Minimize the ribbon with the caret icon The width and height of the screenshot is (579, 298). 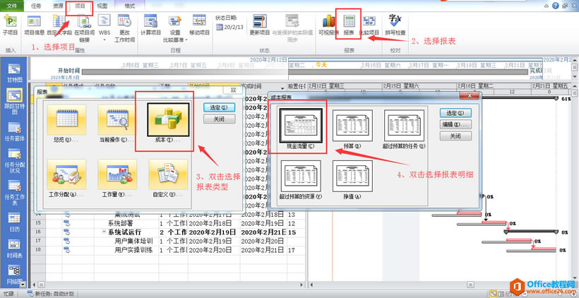[x=547, y=6]
